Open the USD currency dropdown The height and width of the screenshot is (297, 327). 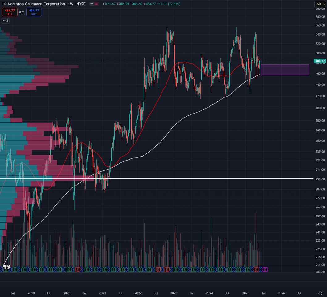click(320, 4)
